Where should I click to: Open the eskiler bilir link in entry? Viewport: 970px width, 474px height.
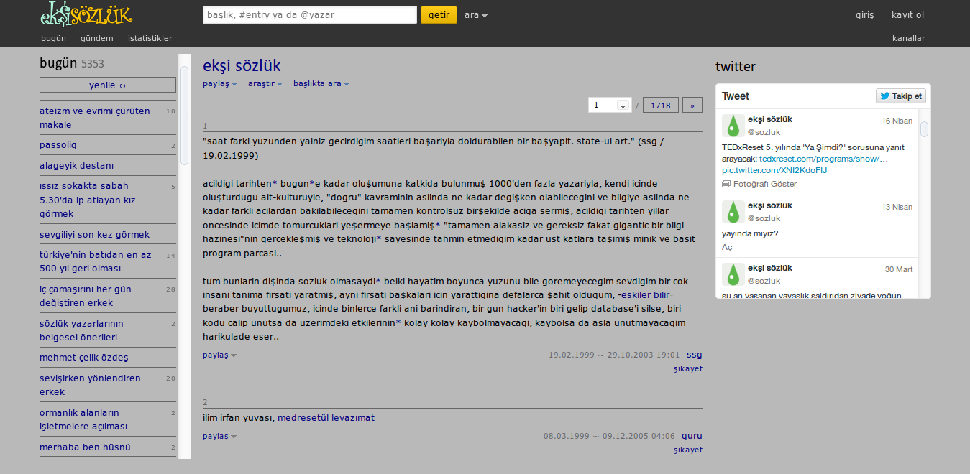(644, 294)
